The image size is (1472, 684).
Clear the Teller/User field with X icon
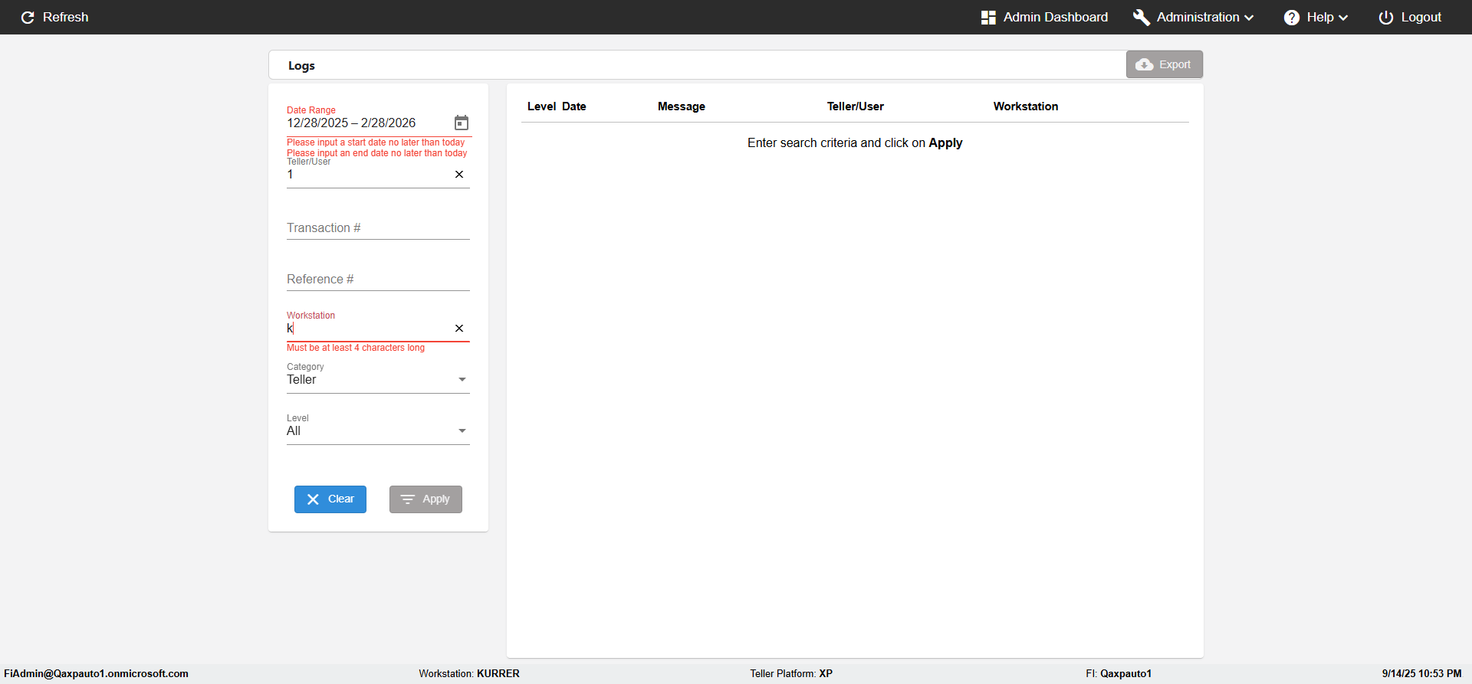[x=459, y=175]
